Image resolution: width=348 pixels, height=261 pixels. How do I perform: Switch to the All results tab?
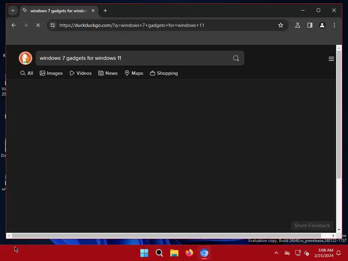click(27, 73)
